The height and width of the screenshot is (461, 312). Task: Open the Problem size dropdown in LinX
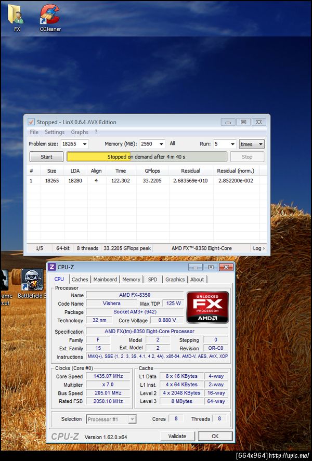coord(85,144)
